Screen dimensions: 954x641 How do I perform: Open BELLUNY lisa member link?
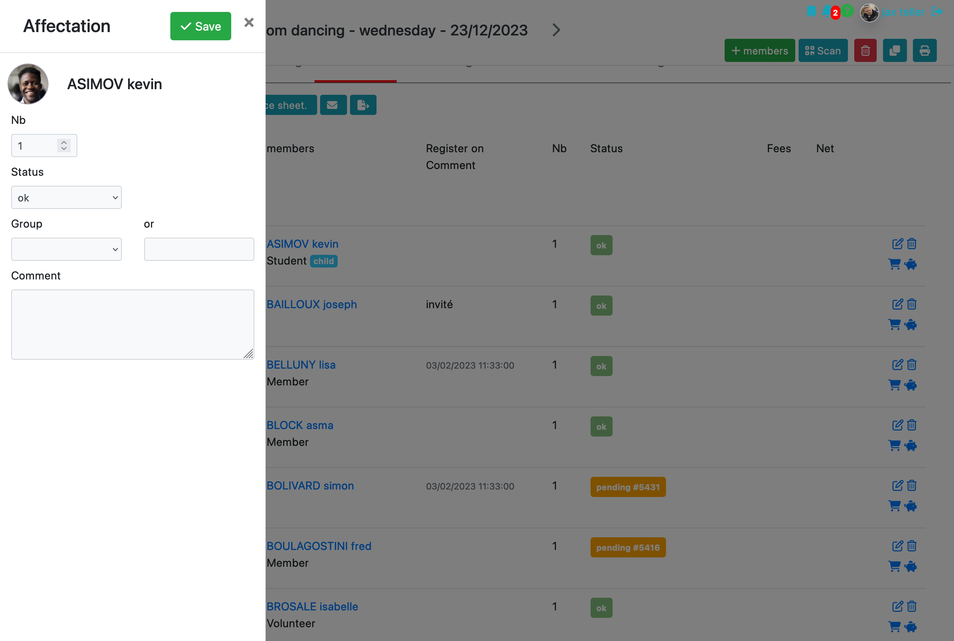(301, 365)
